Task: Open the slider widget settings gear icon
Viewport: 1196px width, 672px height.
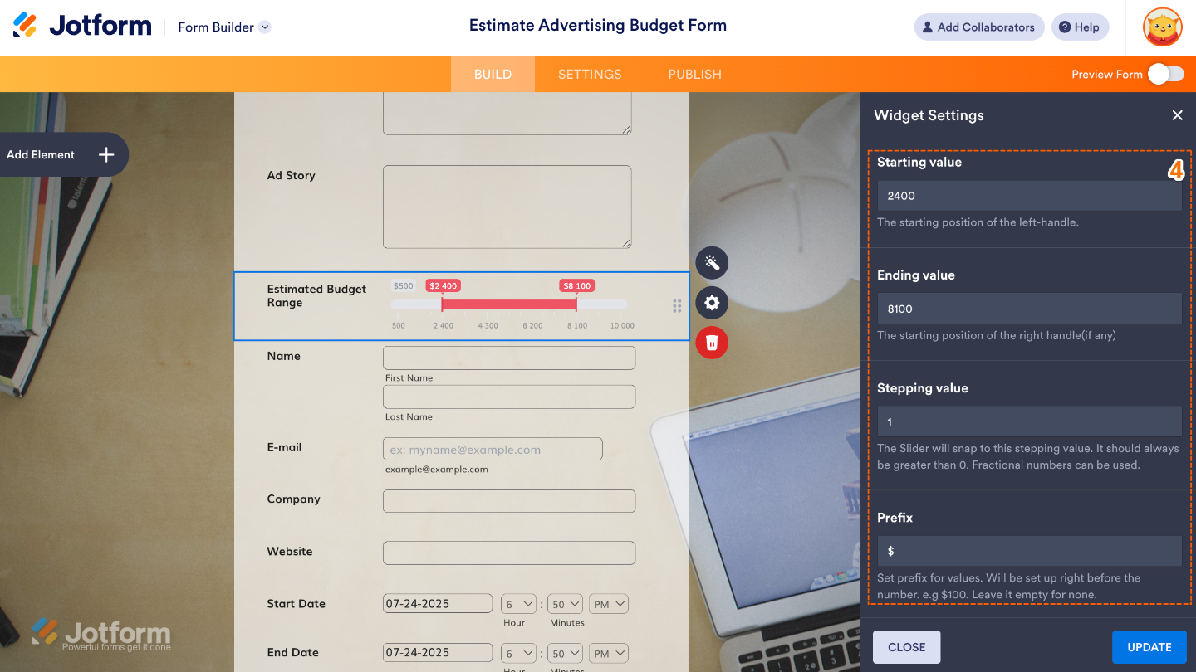Action: (x=712, y=302)
